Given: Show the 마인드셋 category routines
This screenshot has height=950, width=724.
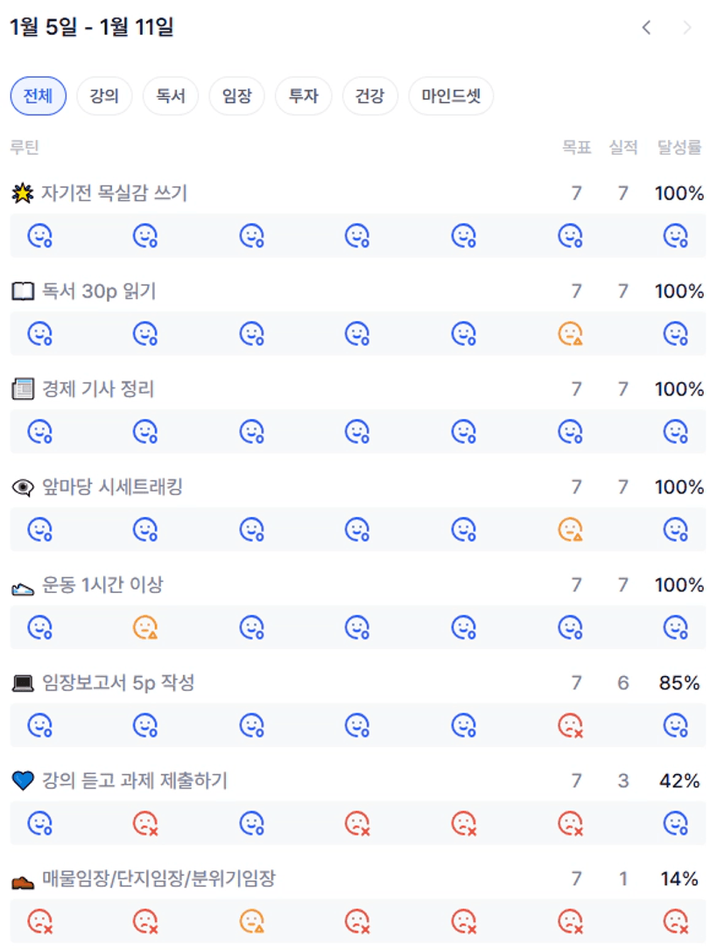Looking at the screenshot, I should tap(451, 96).
